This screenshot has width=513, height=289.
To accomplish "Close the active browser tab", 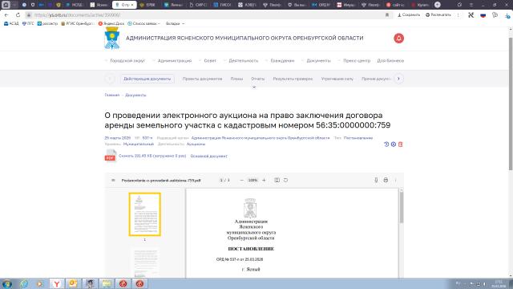I will click(132, 5).
